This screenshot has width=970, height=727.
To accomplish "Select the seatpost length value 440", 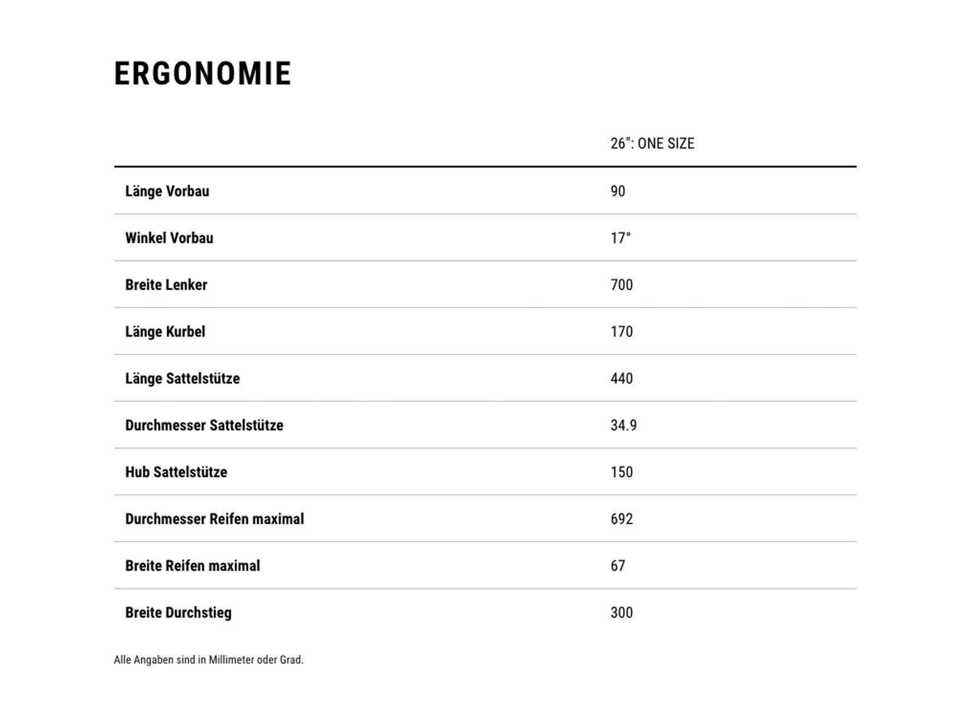I will 621,379.
